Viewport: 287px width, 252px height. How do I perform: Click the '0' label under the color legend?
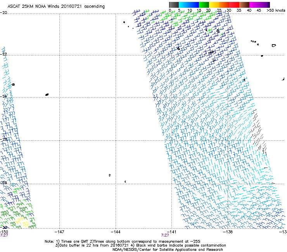[170, 10]
